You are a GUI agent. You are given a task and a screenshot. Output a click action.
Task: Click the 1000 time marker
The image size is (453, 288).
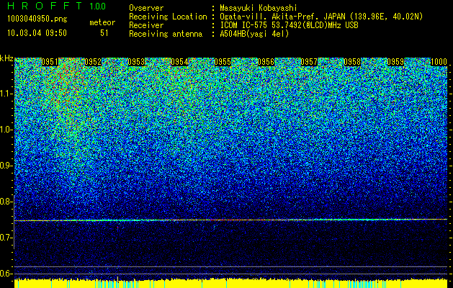point(439,62)
